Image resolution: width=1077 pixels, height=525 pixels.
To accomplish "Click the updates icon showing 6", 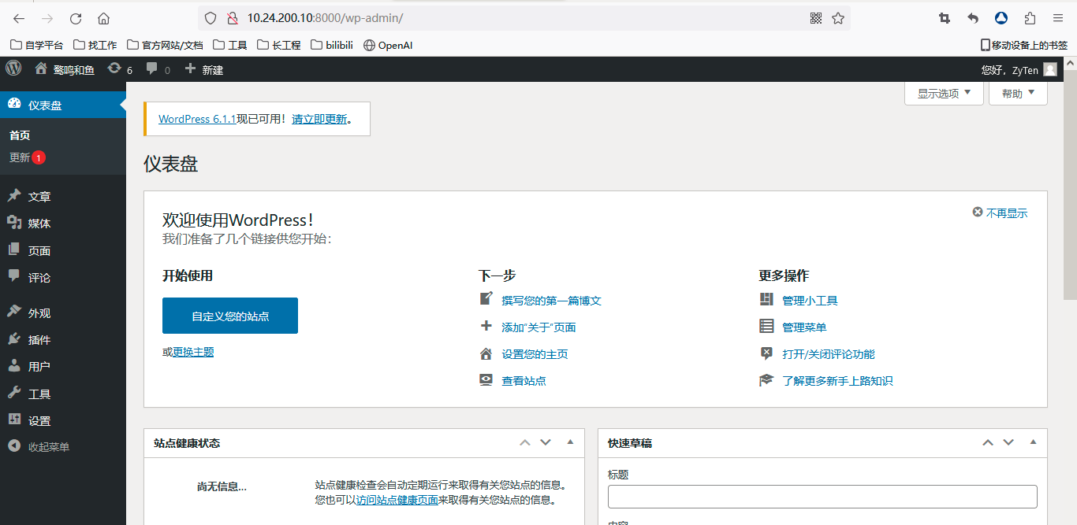I will pos(115,69).
